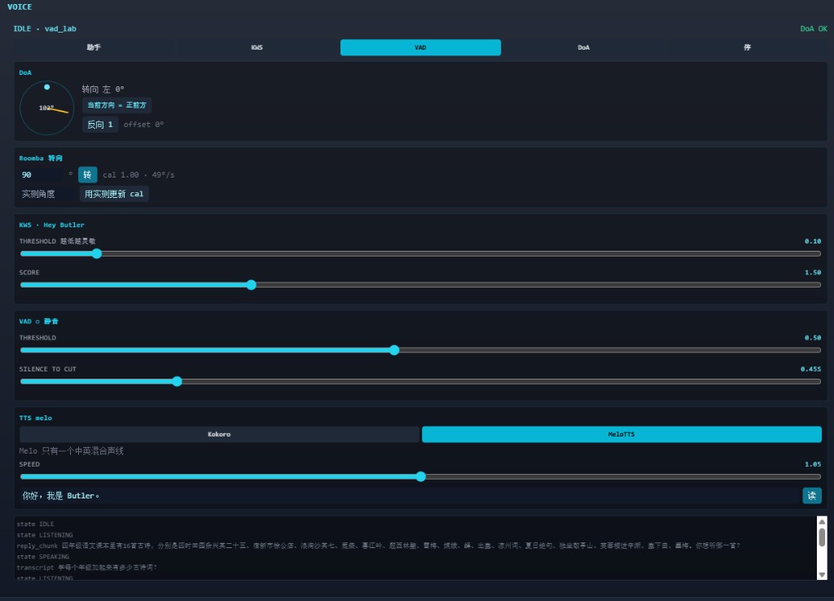This screenshot has width=834, height=601.
Task: Select the VAD tab
Action: (x=420, y=47)
